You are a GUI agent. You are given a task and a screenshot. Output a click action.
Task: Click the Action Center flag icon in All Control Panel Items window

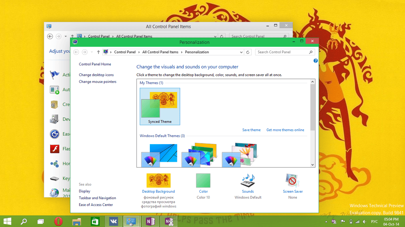pos(55,75)
